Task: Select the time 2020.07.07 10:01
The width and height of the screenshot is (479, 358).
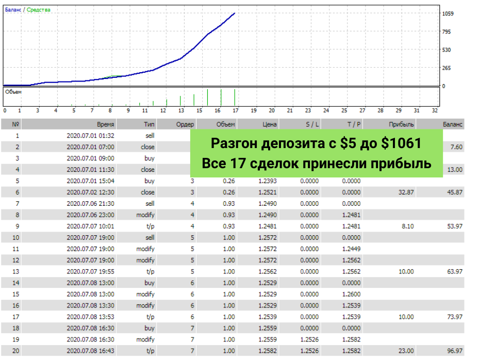Action: (x=90, y=226)
